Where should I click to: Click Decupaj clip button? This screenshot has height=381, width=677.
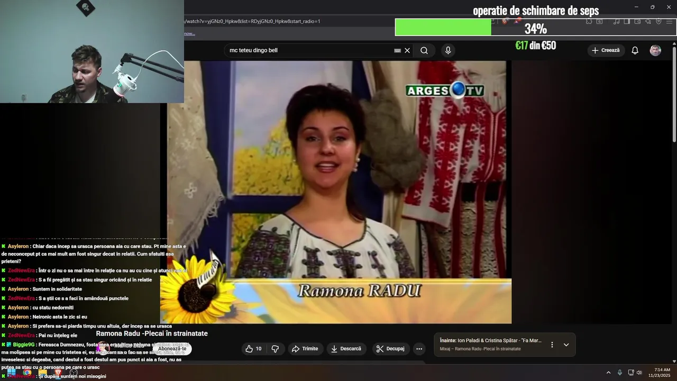pos(391,349)
